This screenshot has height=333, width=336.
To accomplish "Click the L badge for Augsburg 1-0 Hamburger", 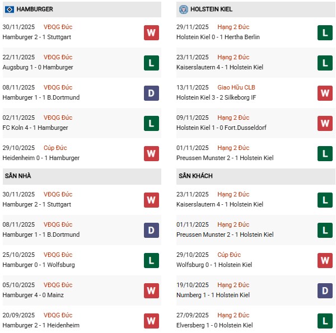I will coord(151,63).
